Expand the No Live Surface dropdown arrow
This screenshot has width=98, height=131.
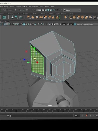tap(1, 10)
